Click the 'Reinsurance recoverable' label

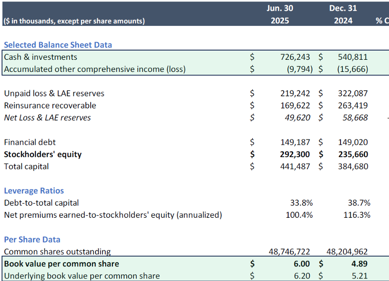coord(50,105)
